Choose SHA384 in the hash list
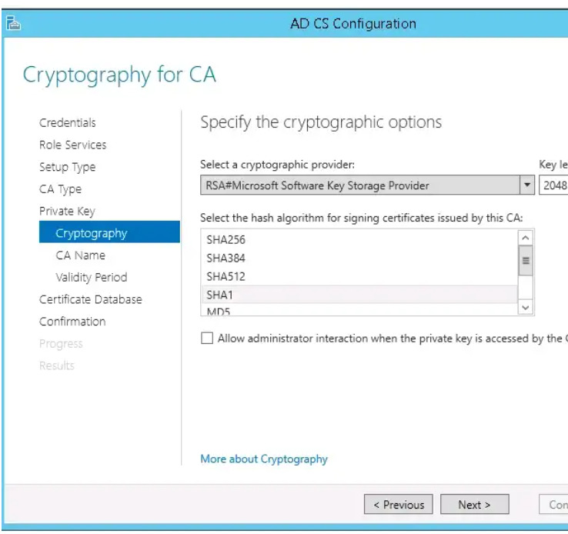 pyautogui.click(x=360, y=258)
